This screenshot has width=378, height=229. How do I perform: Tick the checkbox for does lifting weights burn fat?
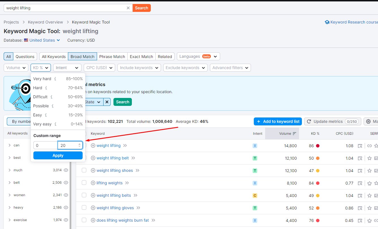(x=84, y=220)
